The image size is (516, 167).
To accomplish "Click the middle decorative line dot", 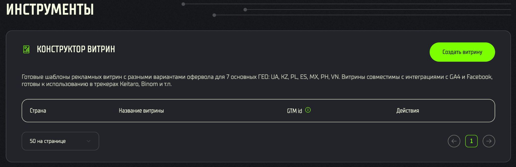I will tap(245, 10).
